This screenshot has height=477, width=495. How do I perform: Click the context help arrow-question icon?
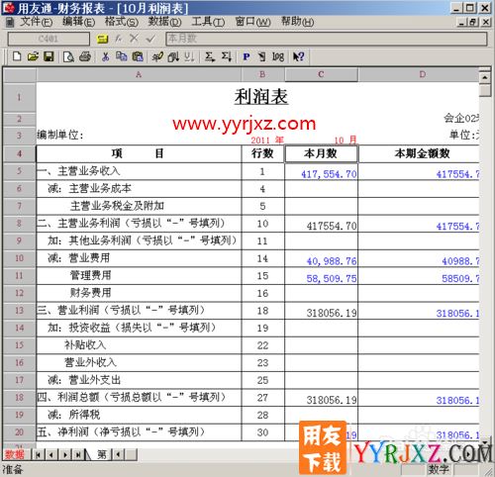pyautogui.click(x=299, y=56)
